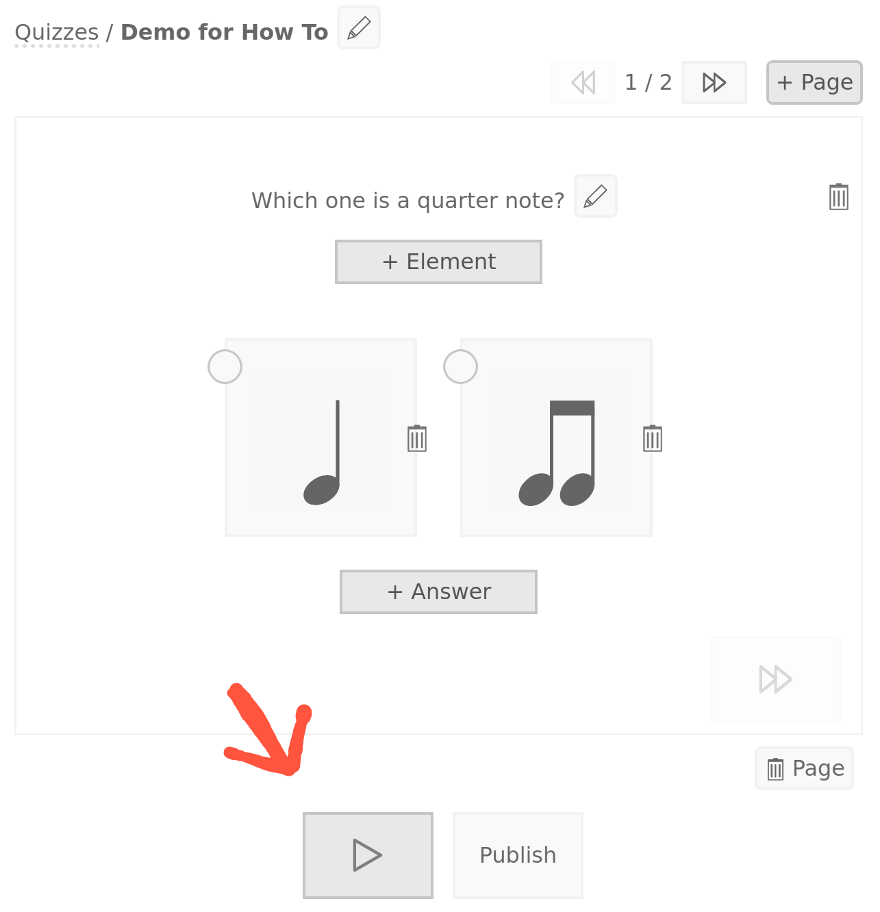Publish the quiz
880x912 pixels.
coord(518,855)
